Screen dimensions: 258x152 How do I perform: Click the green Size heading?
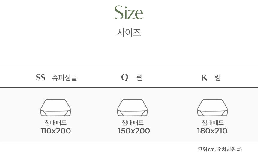point(129,13)
